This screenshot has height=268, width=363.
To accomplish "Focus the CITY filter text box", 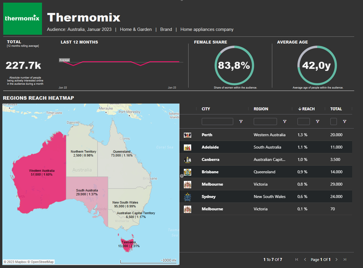I will click(x=217, y=121).
